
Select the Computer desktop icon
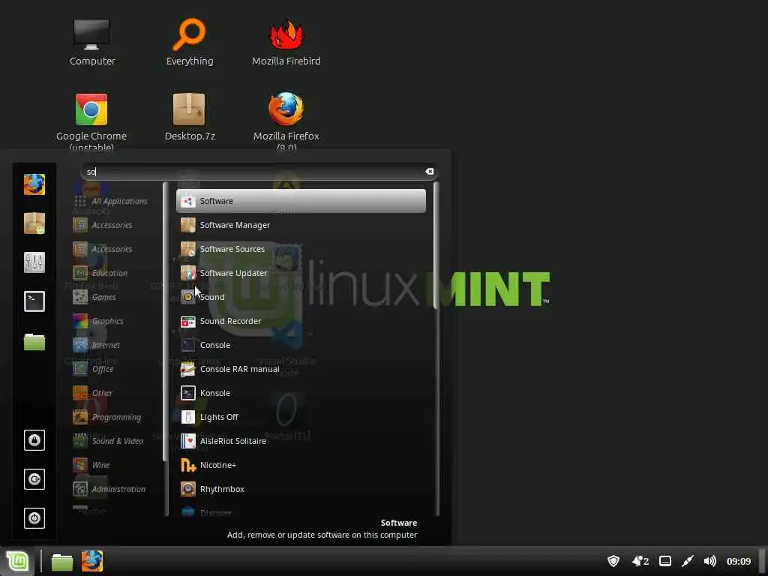[92, 42]
